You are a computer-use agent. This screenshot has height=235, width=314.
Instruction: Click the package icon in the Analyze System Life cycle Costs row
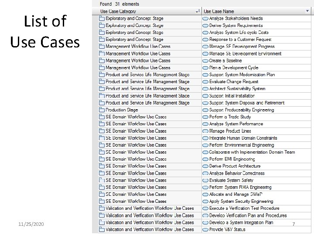pyautogui.click(x=102, y=33)
